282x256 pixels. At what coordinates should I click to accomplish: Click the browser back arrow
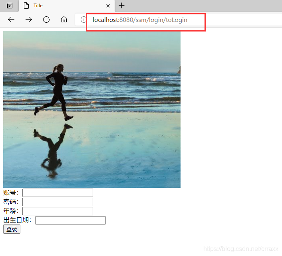pyautogui.click(x=11, y=20)
